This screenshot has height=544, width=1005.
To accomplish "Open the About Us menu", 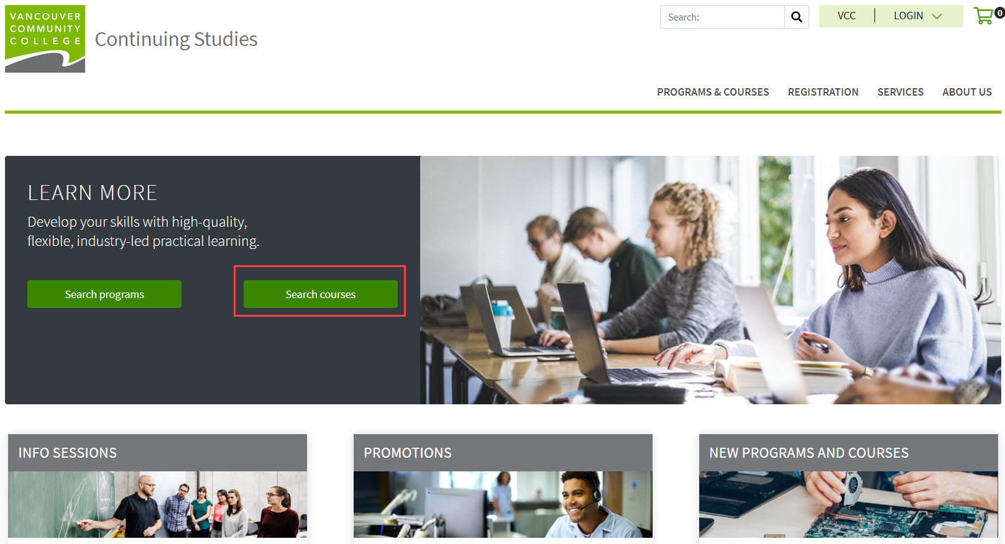I will click(966, 92).
